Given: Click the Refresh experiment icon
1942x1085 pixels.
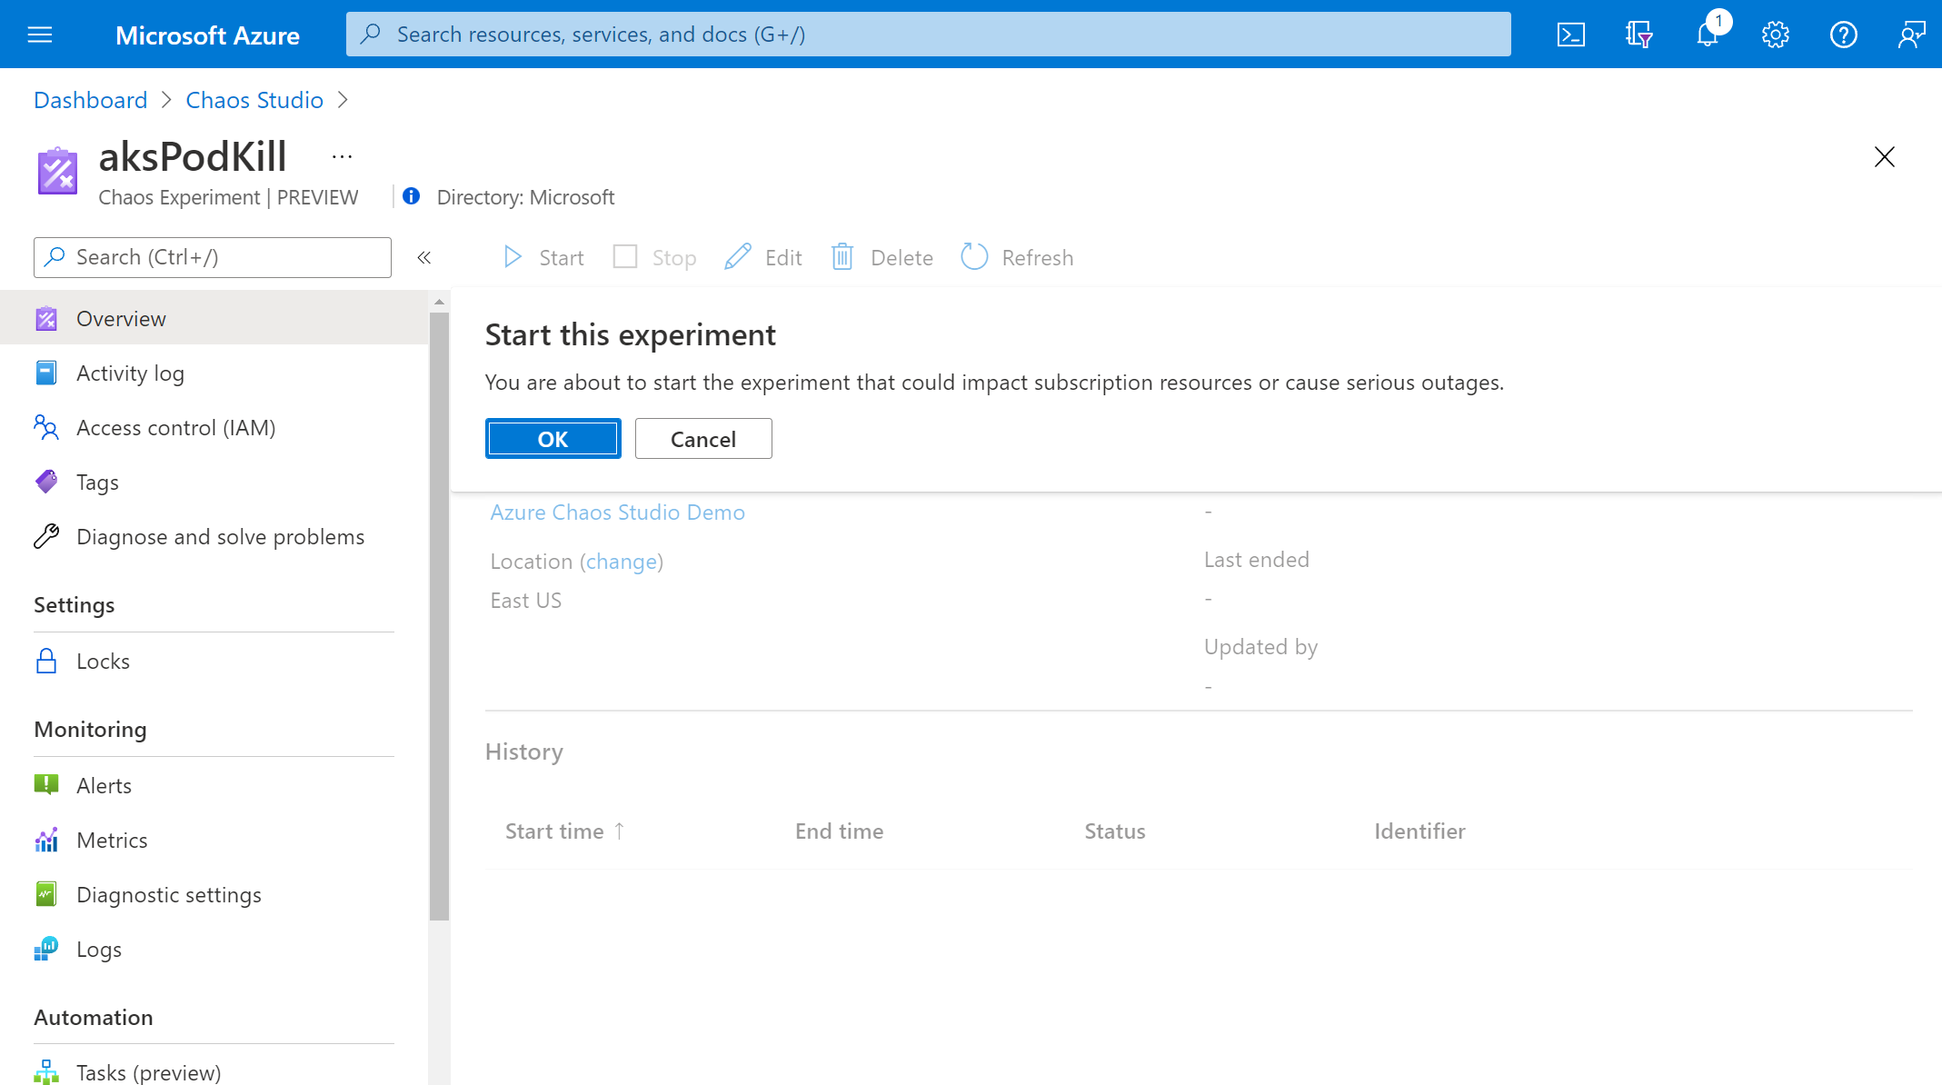Looking at the screenshot, I should (x=975, y=256).
